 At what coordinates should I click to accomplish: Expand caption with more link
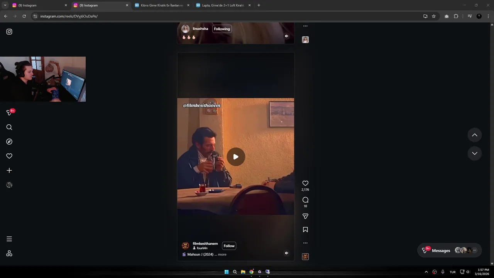(222, 254)
